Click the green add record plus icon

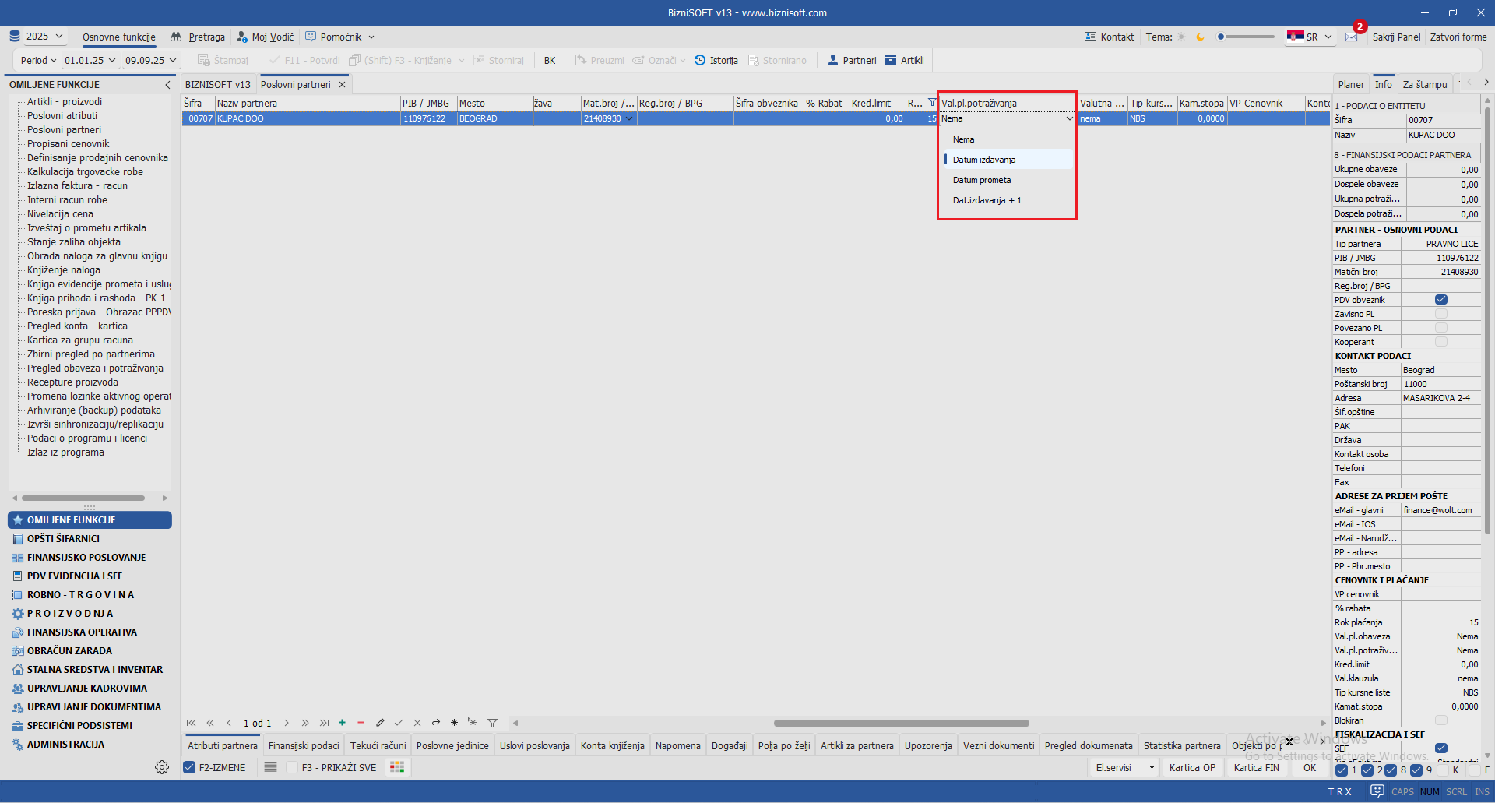coord(342,723)
